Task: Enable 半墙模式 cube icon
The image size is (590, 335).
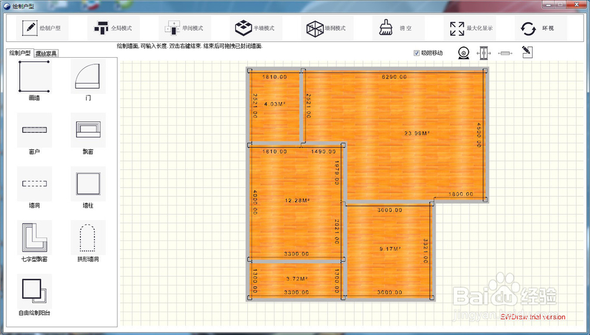Action: coord(244,28)
